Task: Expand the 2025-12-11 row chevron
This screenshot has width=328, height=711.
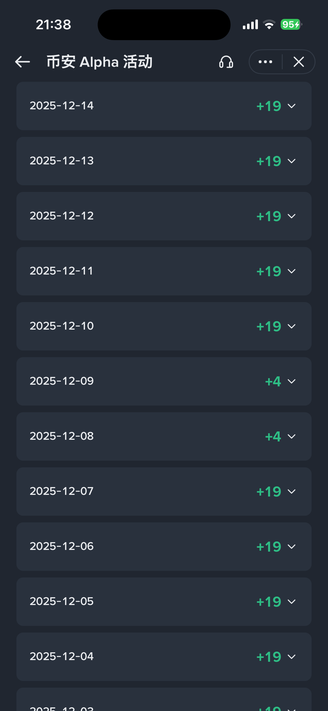Action: click(x=292, y=271)
